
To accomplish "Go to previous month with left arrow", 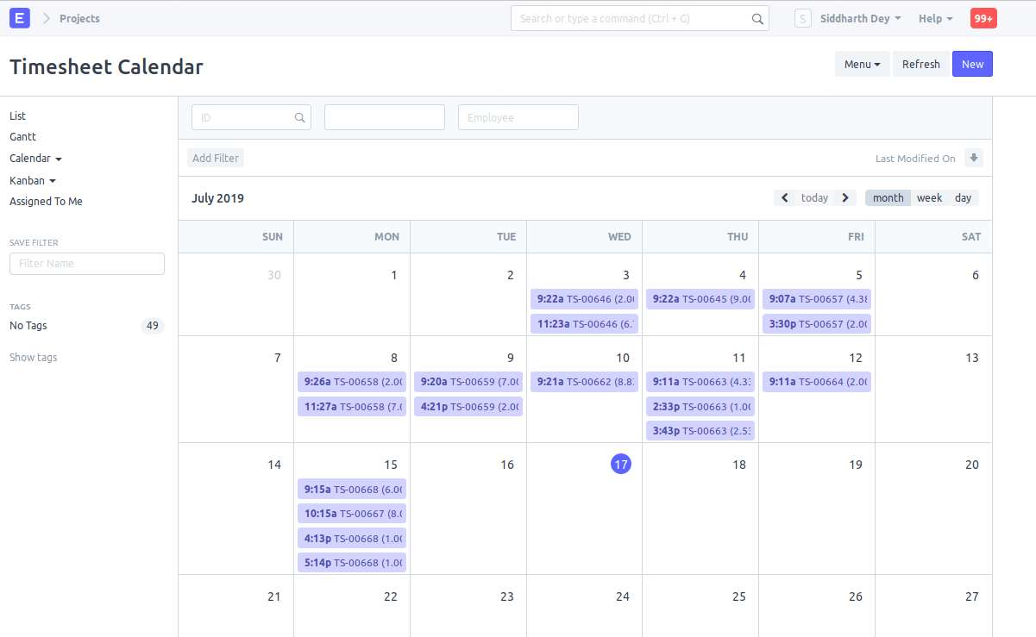I will [x=785, y=198].
